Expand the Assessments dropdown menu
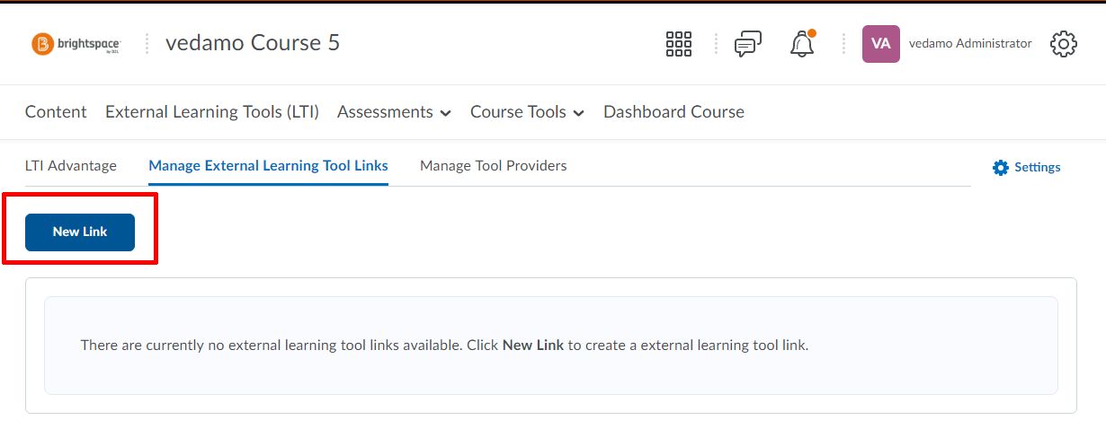 point(394,112)
